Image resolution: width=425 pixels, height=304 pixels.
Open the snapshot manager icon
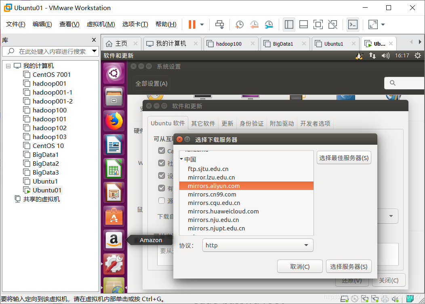tap(269, 24)
